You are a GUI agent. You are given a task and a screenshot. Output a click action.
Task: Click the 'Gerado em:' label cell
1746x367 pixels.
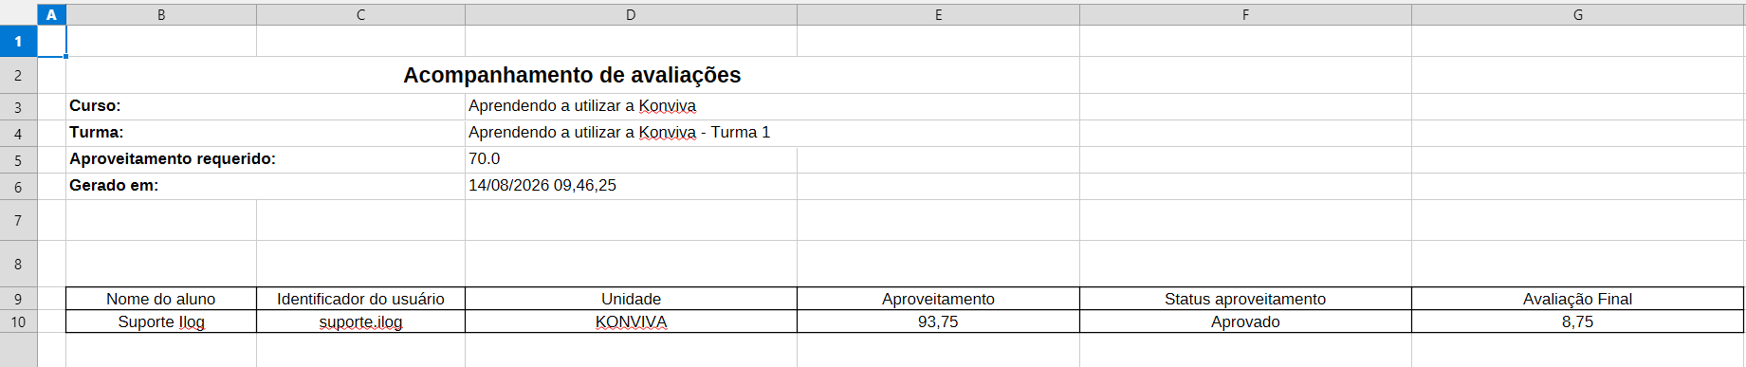[266, 186]
